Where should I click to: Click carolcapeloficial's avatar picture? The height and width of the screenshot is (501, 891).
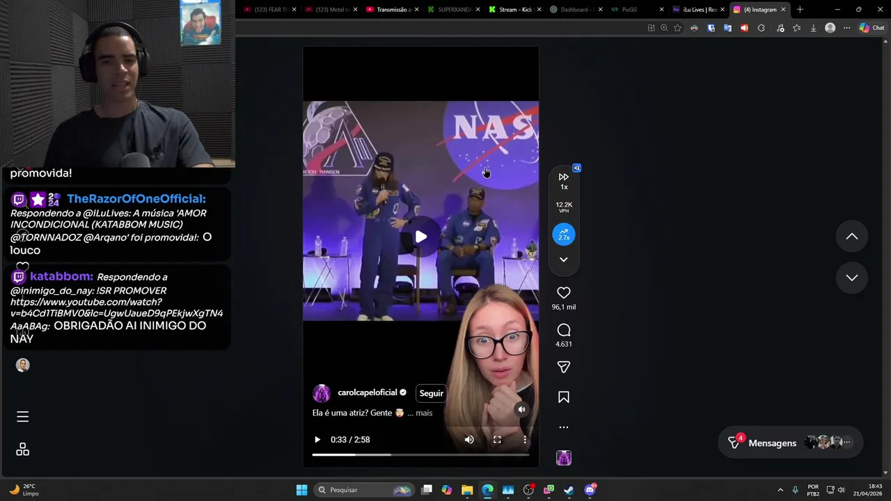coord(322,393)
